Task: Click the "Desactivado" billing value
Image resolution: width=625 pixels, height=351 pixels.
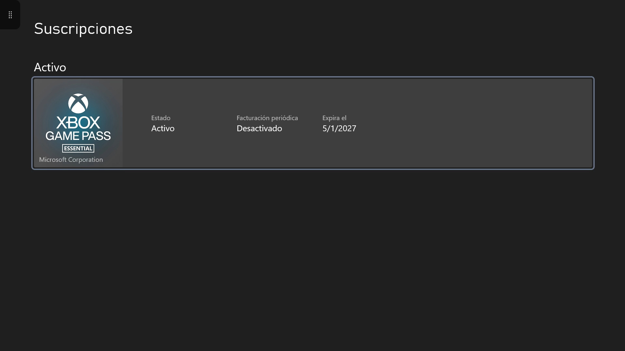Action: (x=259, y=128)
